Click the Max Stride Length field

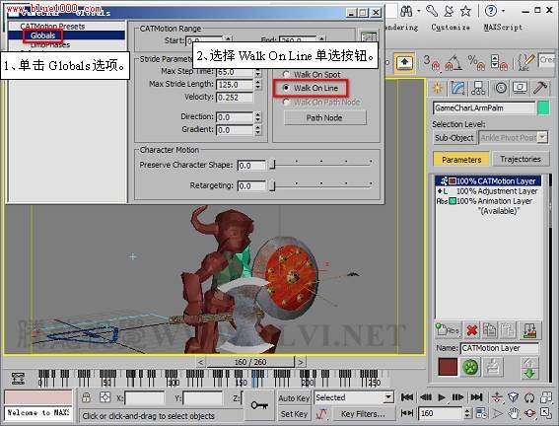[x=235, y=85]
